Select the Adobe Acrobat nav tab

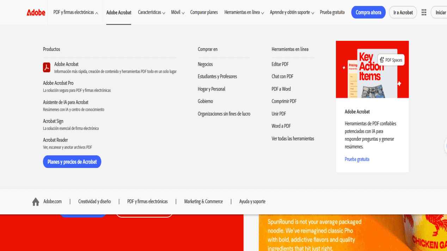point(119,12)
